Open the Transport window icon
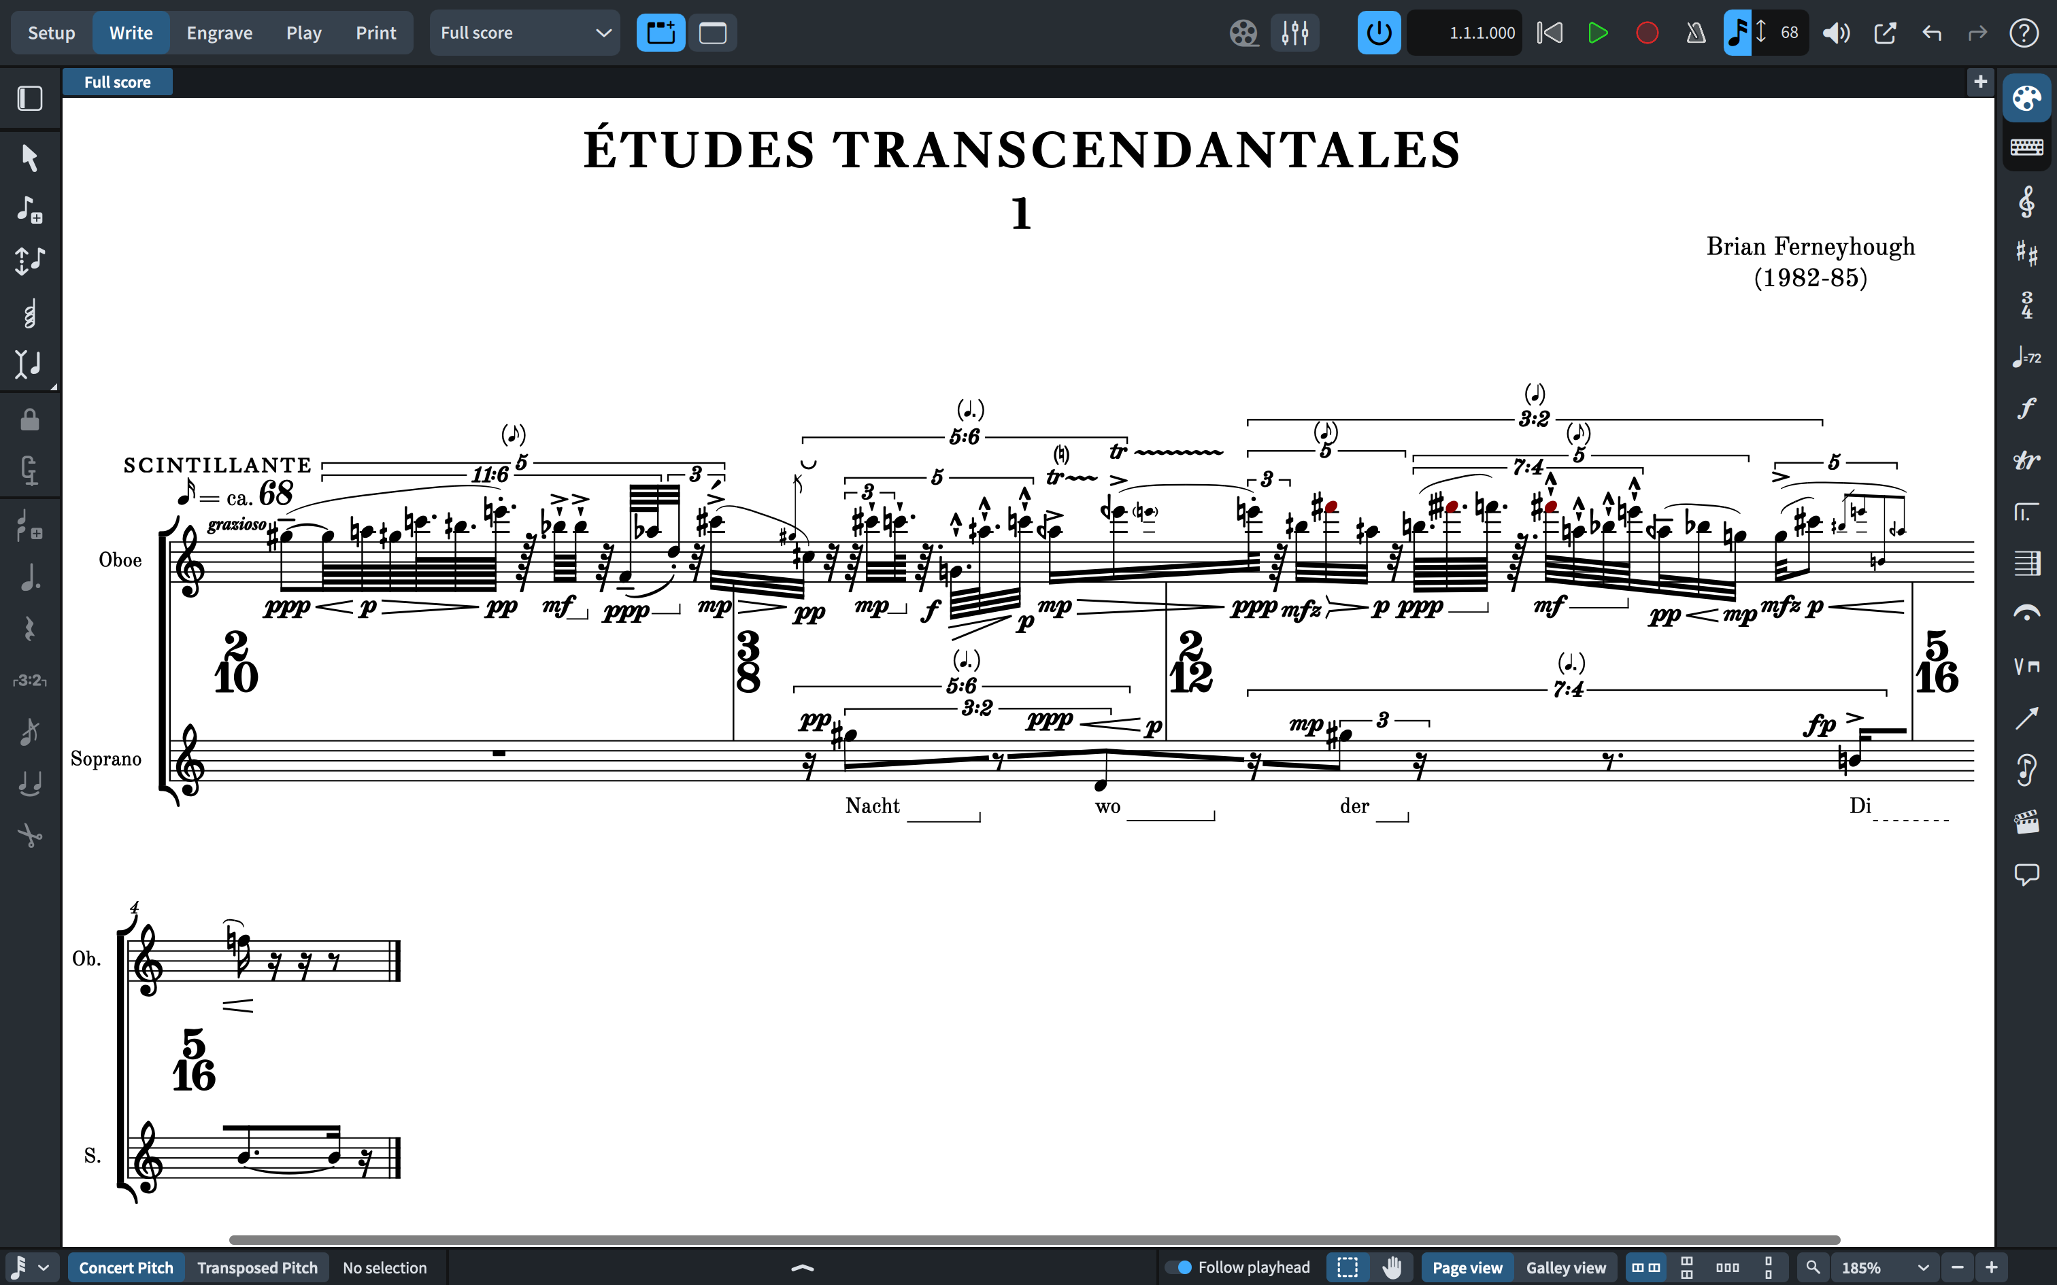Image resolution: width=2057 pixels, height=1285 pixels. tap(1884, 33)
